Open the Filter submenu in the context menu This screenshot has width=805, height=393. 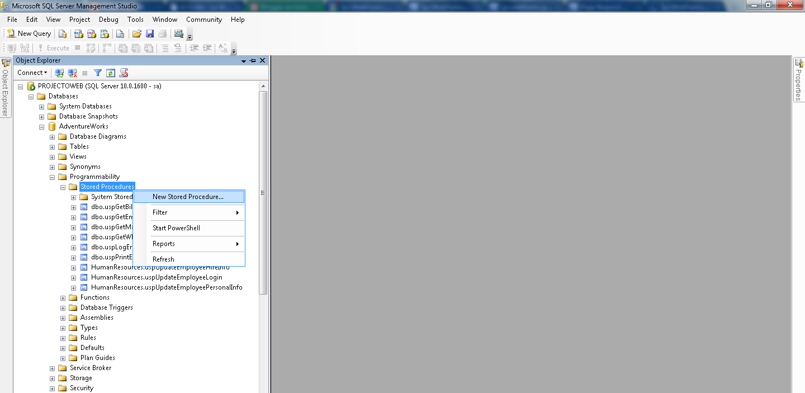point(189,212)
